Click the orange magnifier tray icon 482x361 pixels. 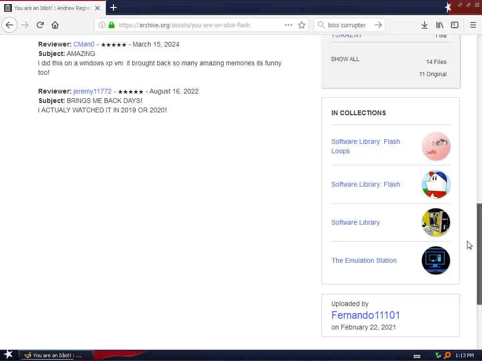coord(447,355)
